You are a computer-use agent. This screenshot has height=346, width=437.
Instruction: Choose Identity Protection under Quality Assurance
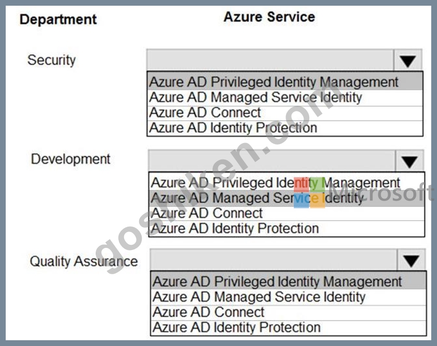[289, 327]
